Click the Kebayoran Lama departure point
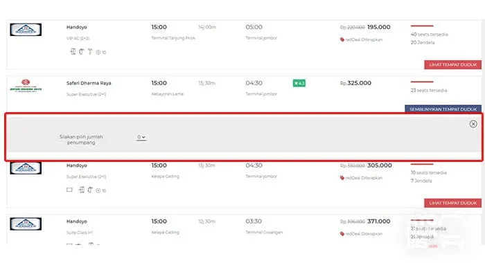The image size is (485, 263). (x=168, y=94)
